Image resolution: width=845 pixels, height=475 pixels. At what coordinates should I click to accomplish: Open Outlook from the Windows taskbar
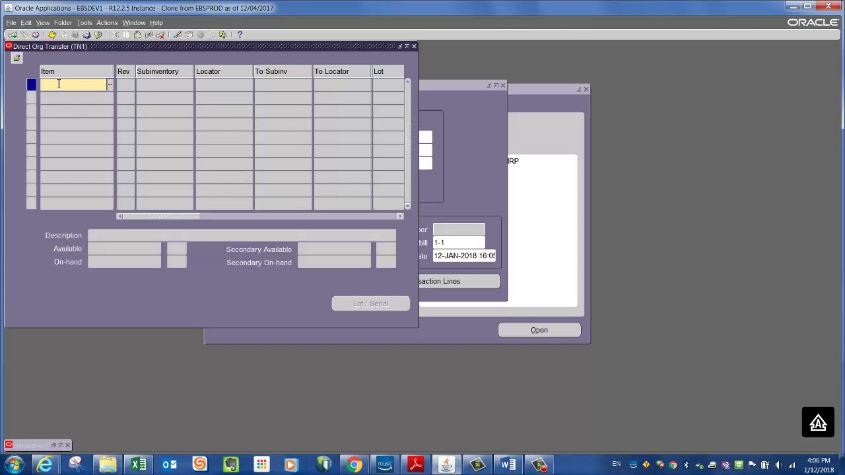tap(170, 465)
